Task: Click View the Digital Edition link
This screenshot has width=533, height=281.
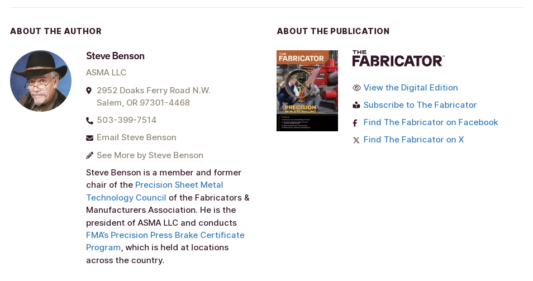Action: tap(411, 88)
